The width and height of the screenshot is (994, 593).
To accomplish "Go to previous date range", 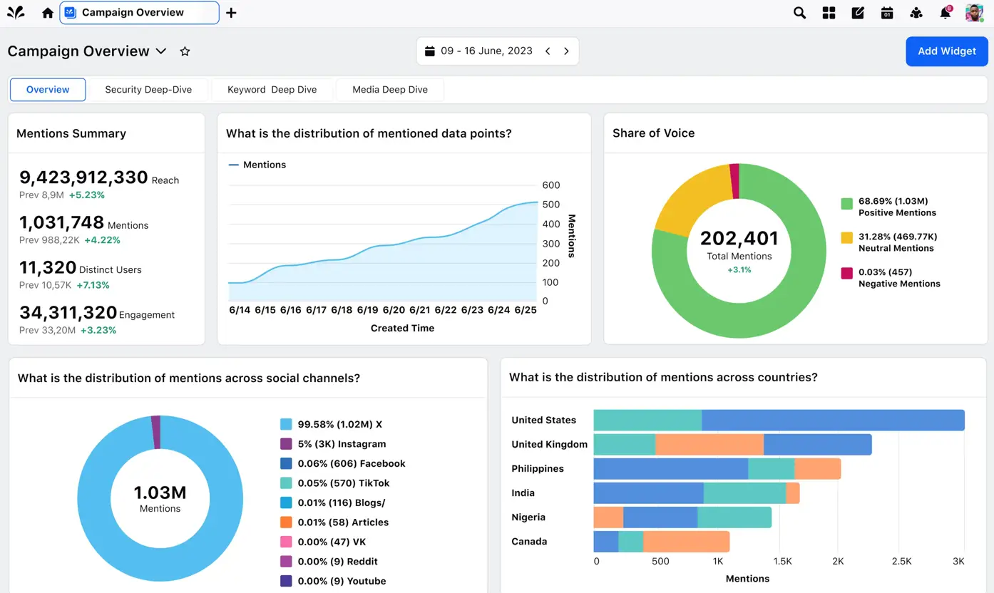I will (x=548, y=51).
